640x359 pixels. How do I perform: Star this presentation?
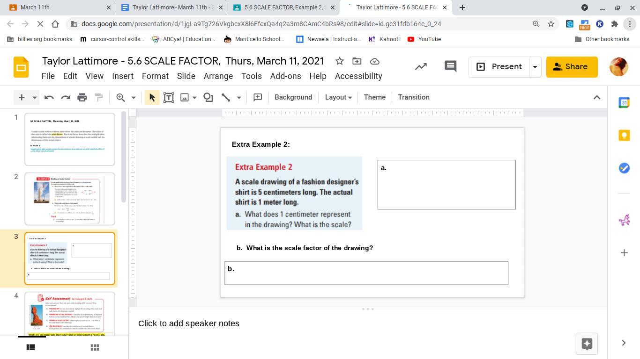340,61
